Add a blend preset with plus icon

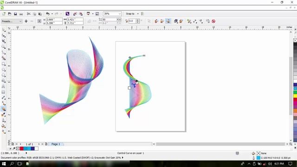pyautogui.click(x=26, y=21)
